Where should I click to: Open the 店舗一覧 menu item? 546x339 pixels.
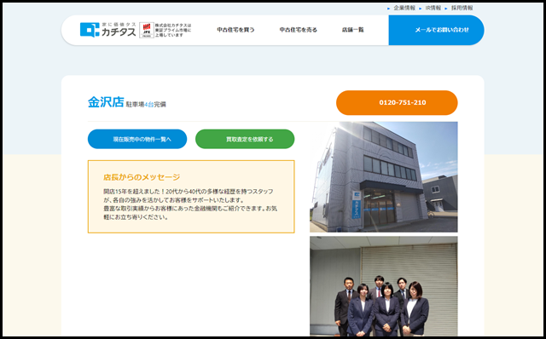[352, 30]
